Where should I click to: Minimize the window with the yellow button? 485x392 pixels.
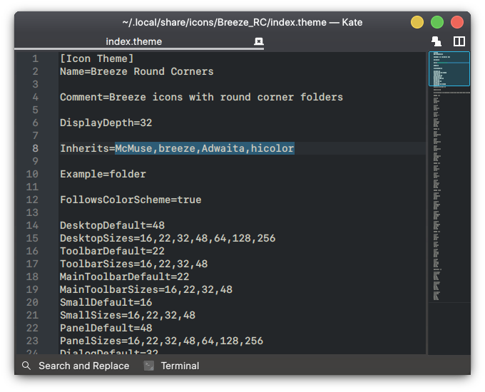pyautogui.click(x=417, y=22)
